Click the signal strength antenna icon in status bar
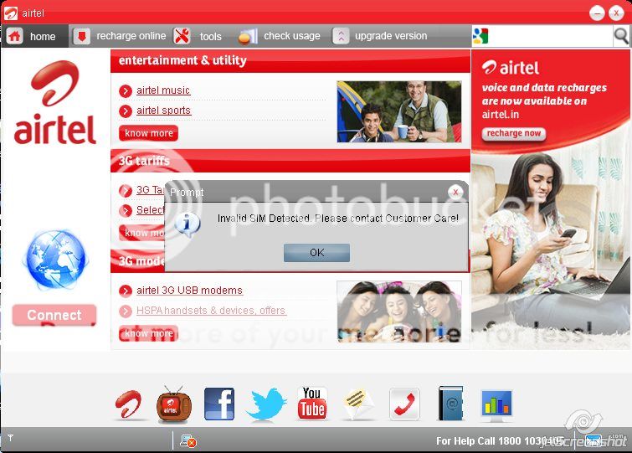The height and width of the screenshot is (453, 632). pos(11,438)
